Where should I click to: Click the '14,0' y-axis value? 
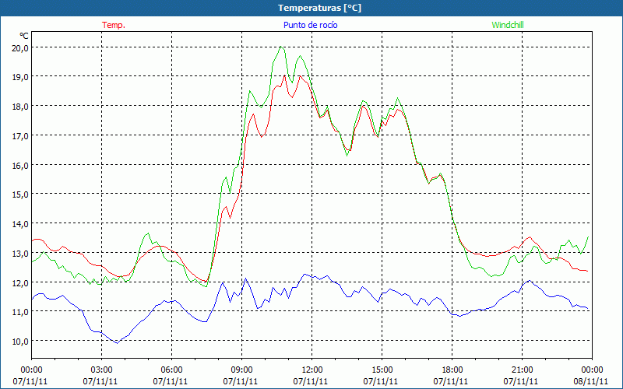(21, 224)
